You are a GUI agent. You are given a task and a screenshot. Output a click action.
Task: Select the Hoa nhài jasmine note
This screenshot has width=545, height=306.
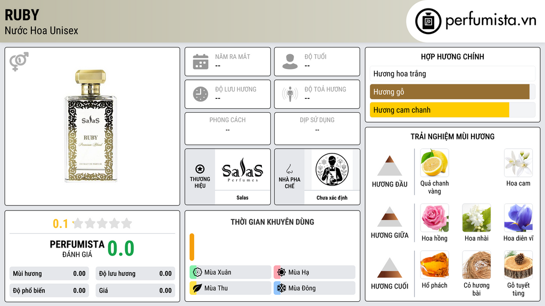[x=476, y=218]
